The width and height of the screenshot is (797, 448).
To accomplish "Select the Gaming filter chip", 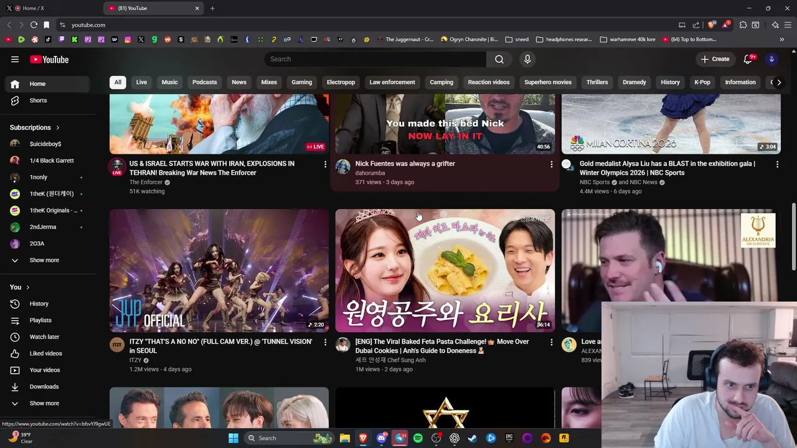I will [301, 82].
